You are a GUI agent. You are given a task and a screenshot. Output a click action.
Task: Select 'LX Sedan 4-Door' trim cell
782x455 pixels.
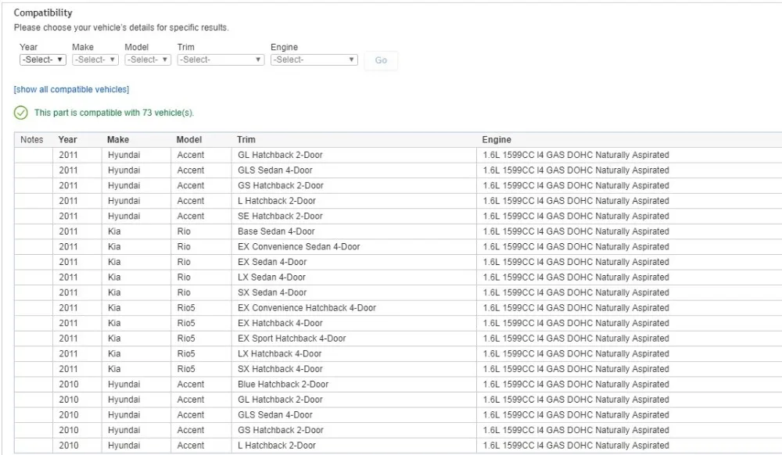(x=354, y=277)
